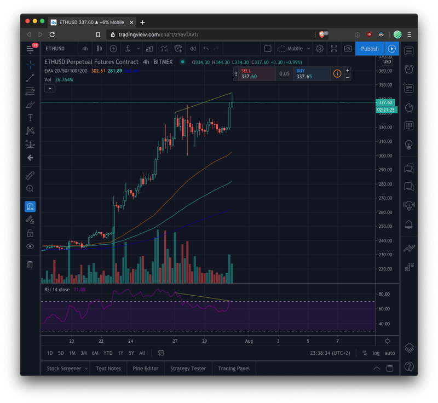
Task: Select the All date range
Action: 142,353
